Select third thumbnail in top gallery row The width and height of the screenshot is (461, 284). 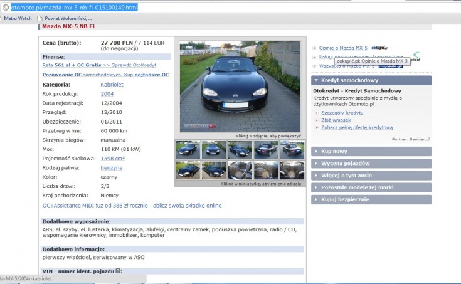pos(240,150)
